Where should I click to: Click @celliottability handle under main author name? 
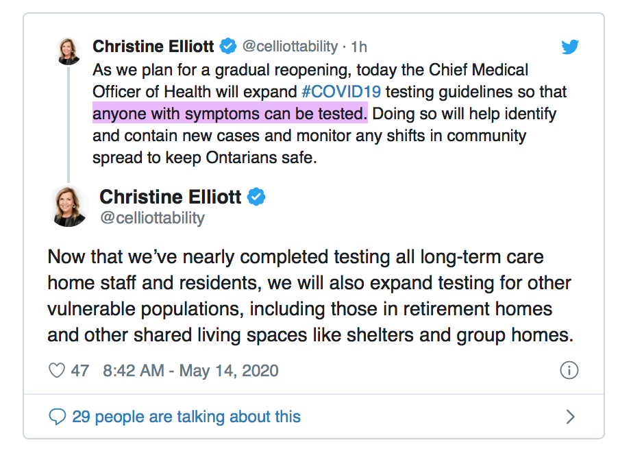pyautogui.click(x=152, y=218)
